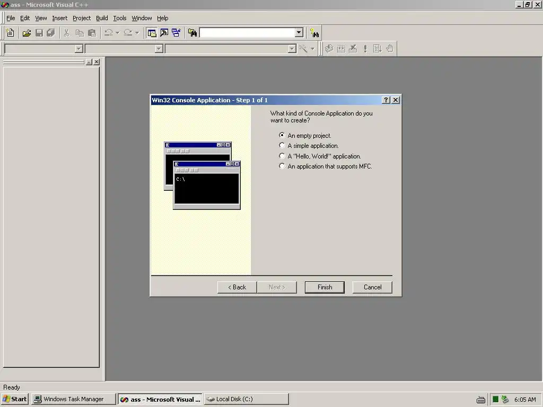Open the Tools menu

120,18
